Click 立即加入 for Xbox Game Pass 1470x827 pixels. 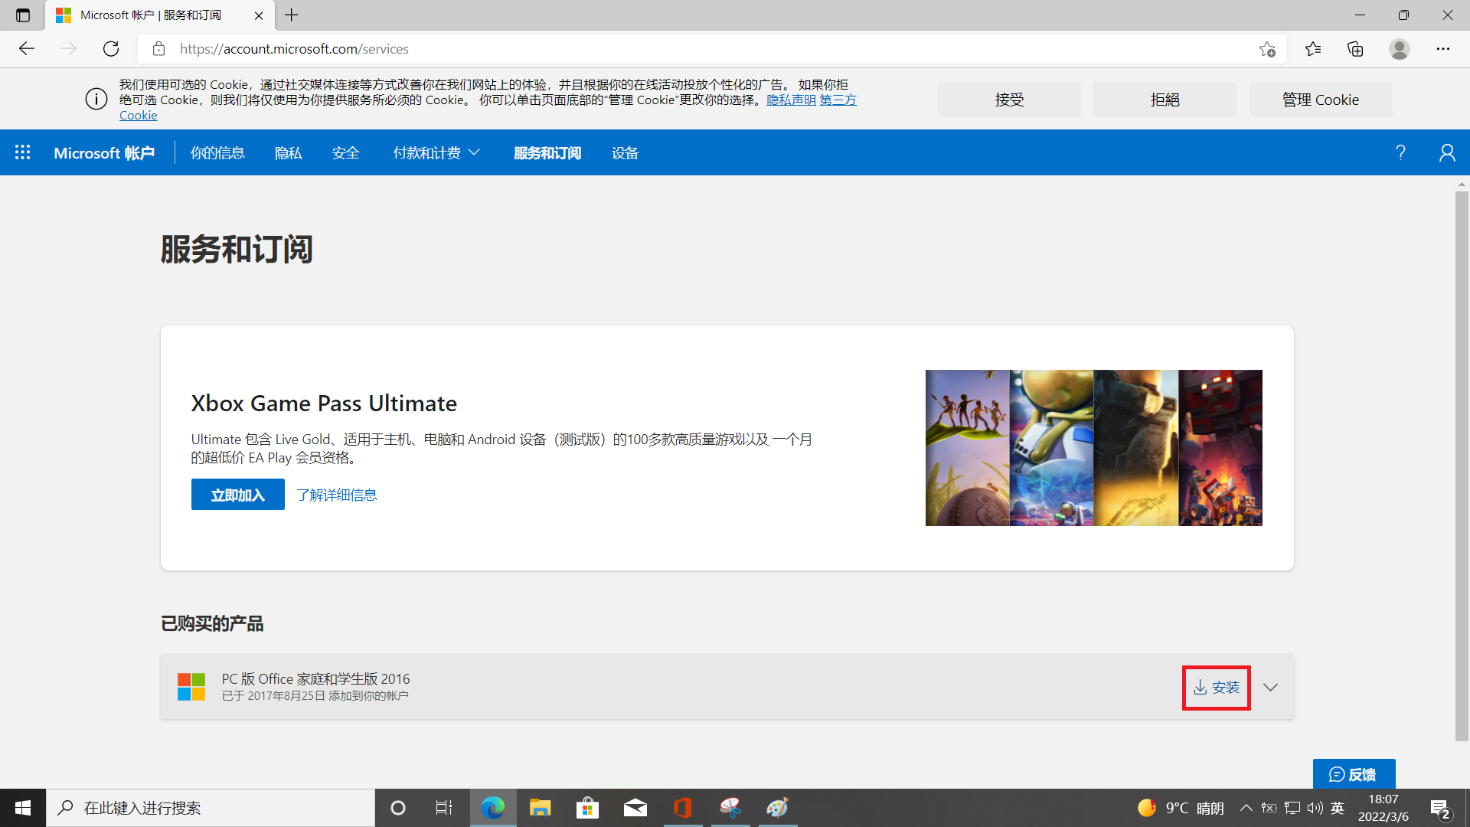pos(238,495)
